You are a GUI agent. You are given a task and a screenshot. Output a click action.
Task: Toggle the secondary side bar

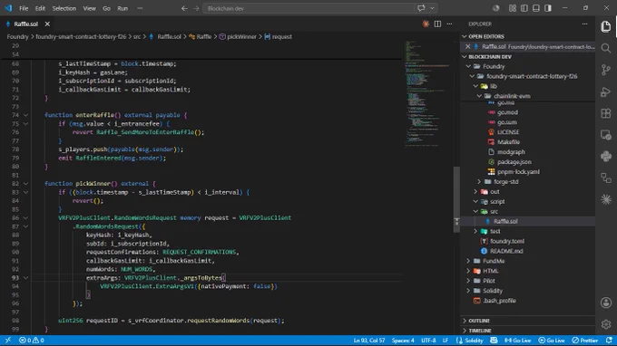pos(548,8)
